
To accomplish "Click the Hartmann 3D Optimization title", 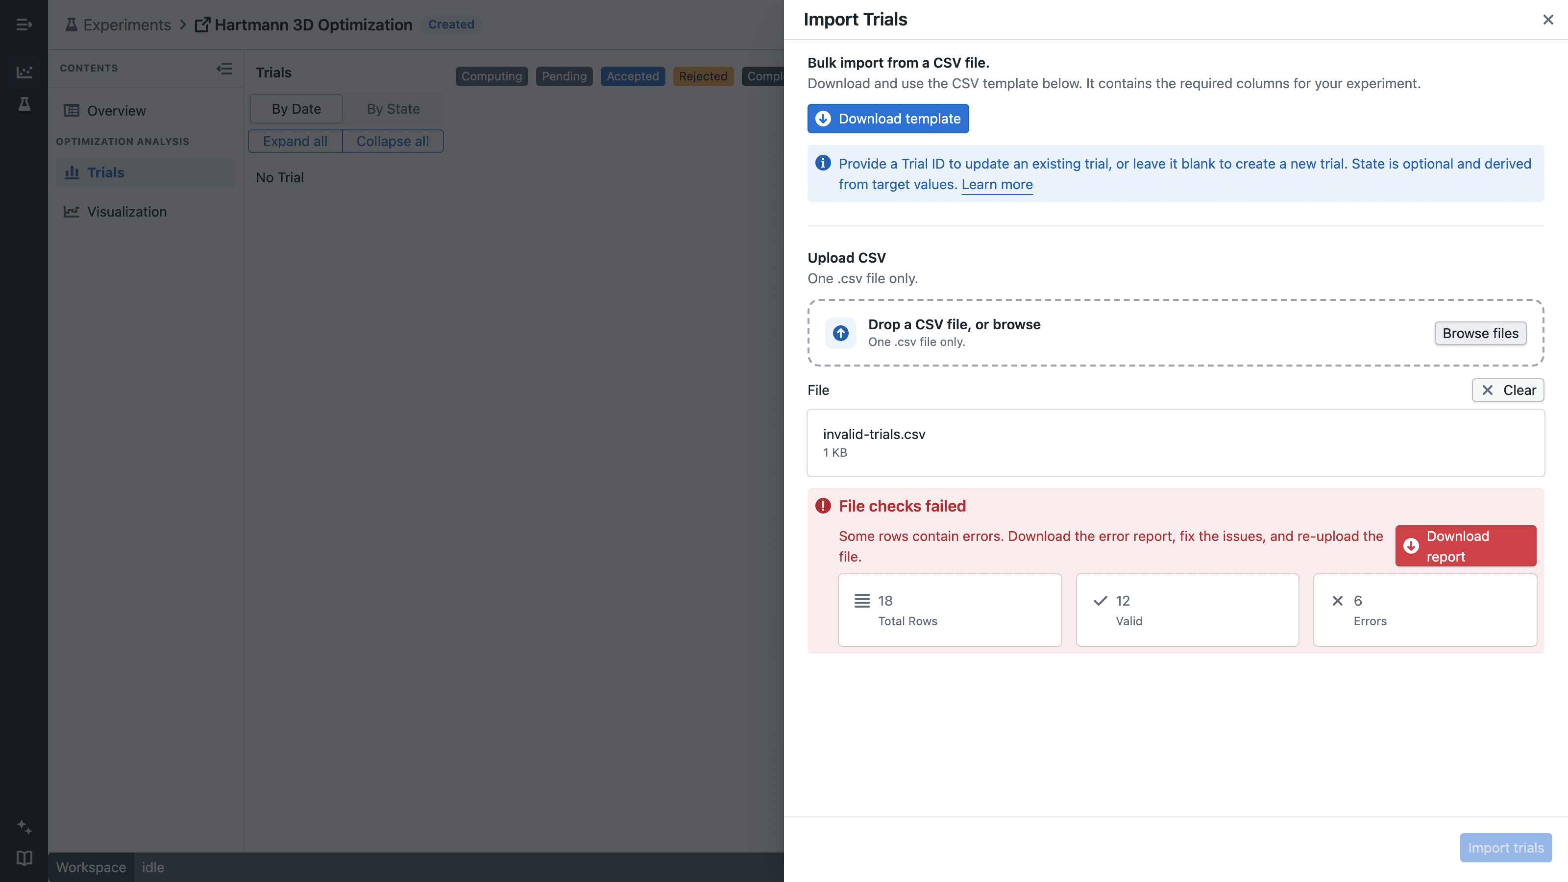I will (x=314, y=24).
